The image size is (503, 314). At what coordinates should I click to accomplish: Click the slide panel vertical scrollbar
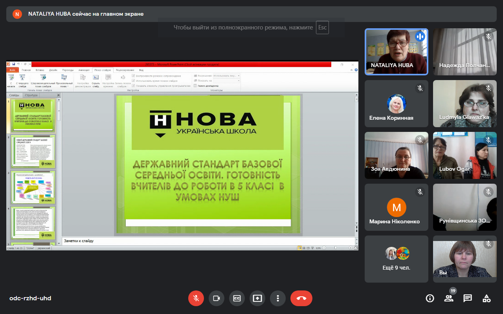pyautogui.click(x=59, y=171)
